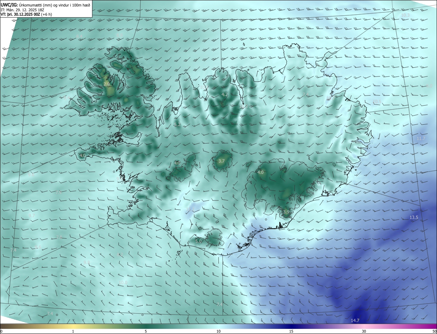Click the 5.2 value label

(177, 125)
